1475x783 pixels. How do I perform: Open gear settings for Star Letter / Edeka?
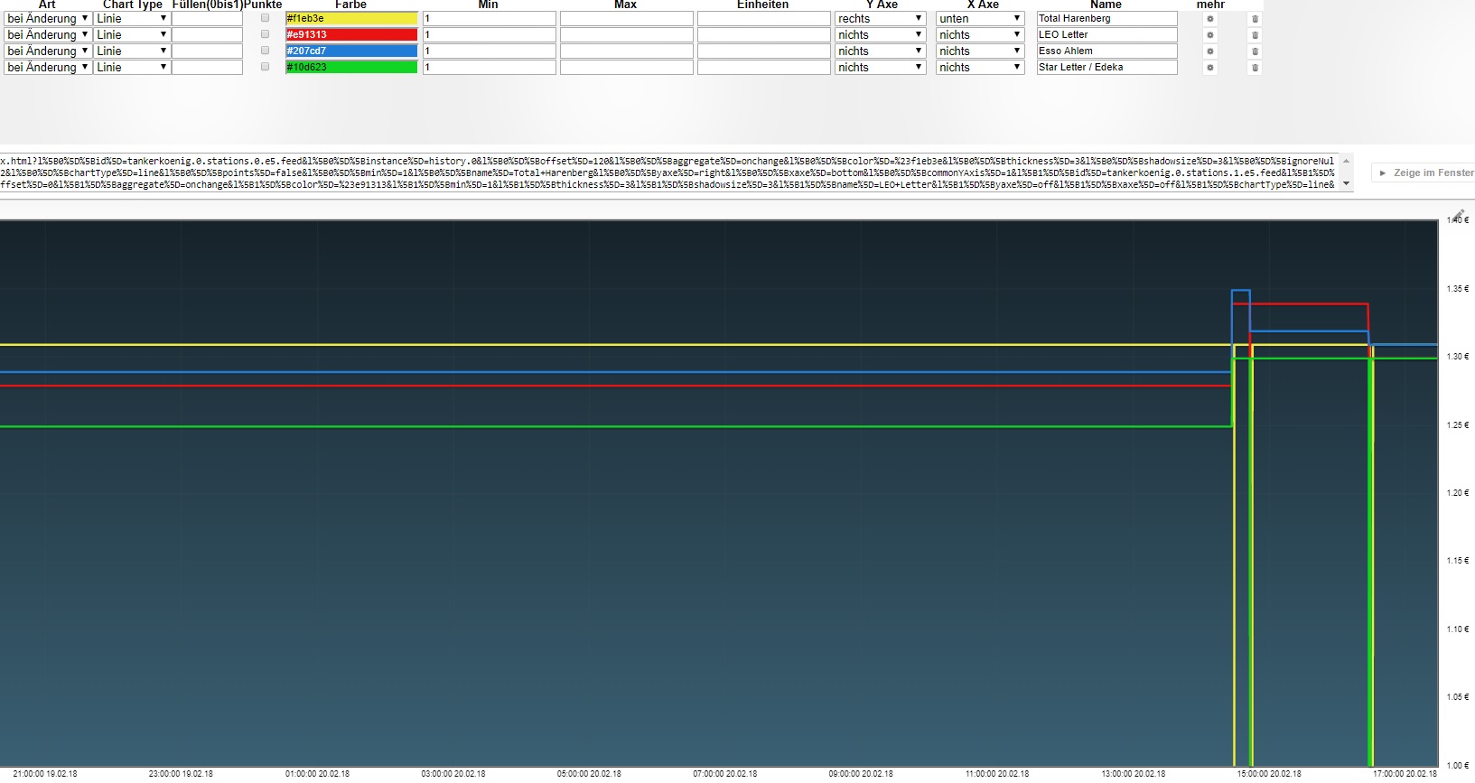(x=1210, y=68)
